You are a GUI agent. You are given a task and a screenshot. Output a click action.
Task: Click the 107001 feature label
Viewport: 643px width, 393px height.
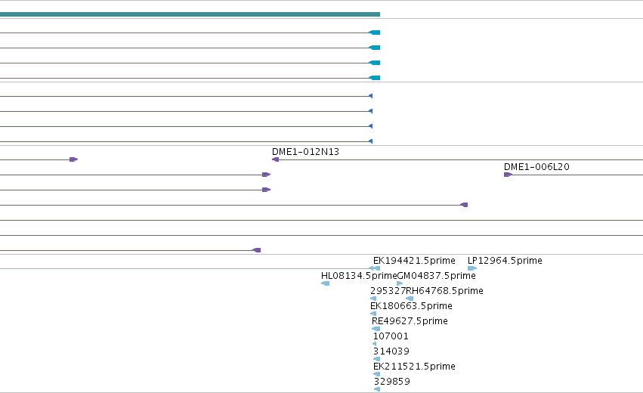click(x=391, y=336)
